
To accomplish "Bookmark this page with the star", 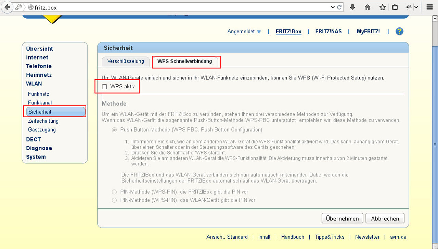I will (383, 7).
